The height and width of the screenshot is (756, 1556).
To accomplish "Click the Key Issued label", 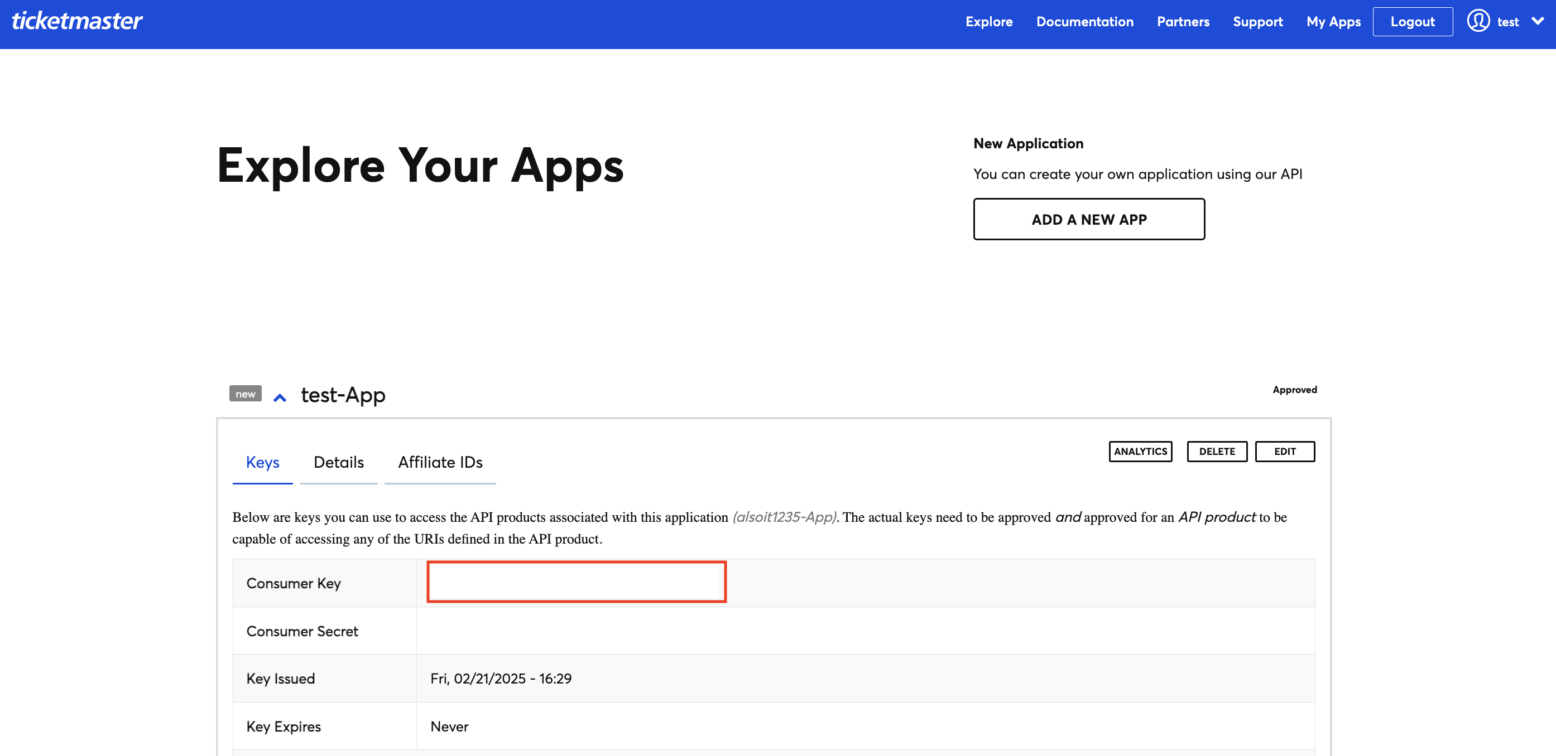I will tap(280, 679).
